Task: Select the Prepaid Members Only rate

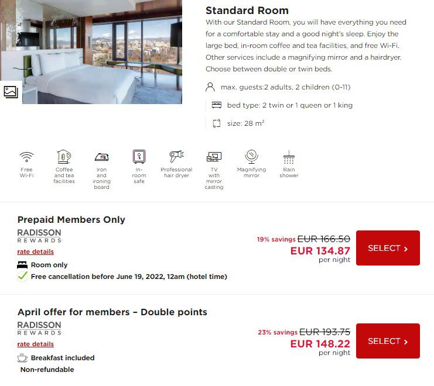Action: tap(388, 248)
